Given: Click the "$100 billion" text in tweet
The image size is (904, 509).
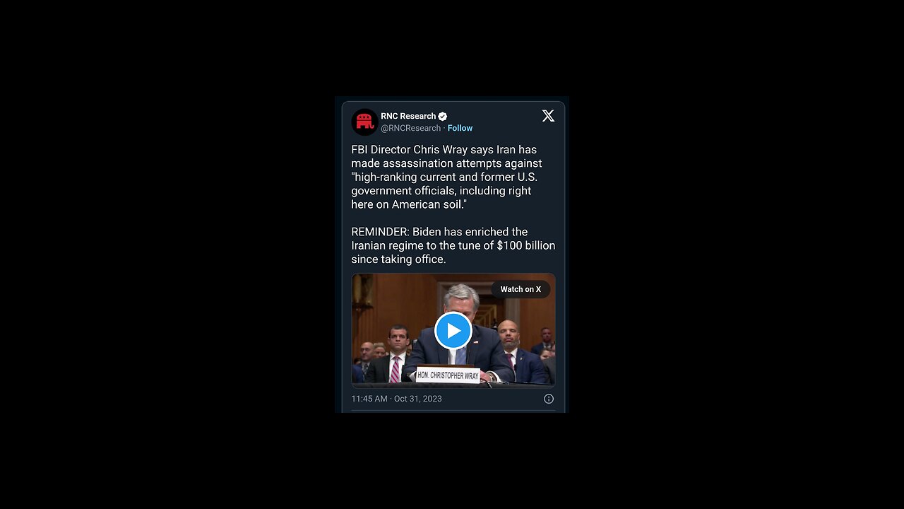Looking at the screenshot, I should (x=526, y=245).
